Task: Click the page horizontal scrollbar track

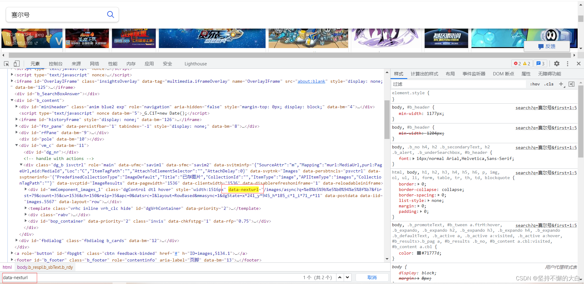Action: click(x=289, y=55)
